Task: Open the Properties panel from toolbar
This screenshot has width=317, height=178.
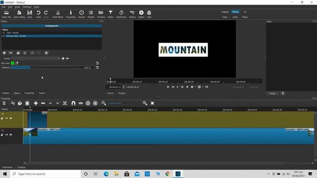Action: 71,14
